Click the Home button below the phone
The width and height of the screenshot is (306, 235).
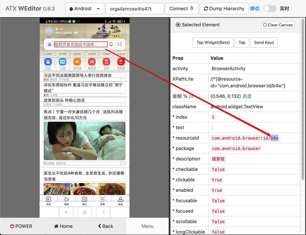63,226
